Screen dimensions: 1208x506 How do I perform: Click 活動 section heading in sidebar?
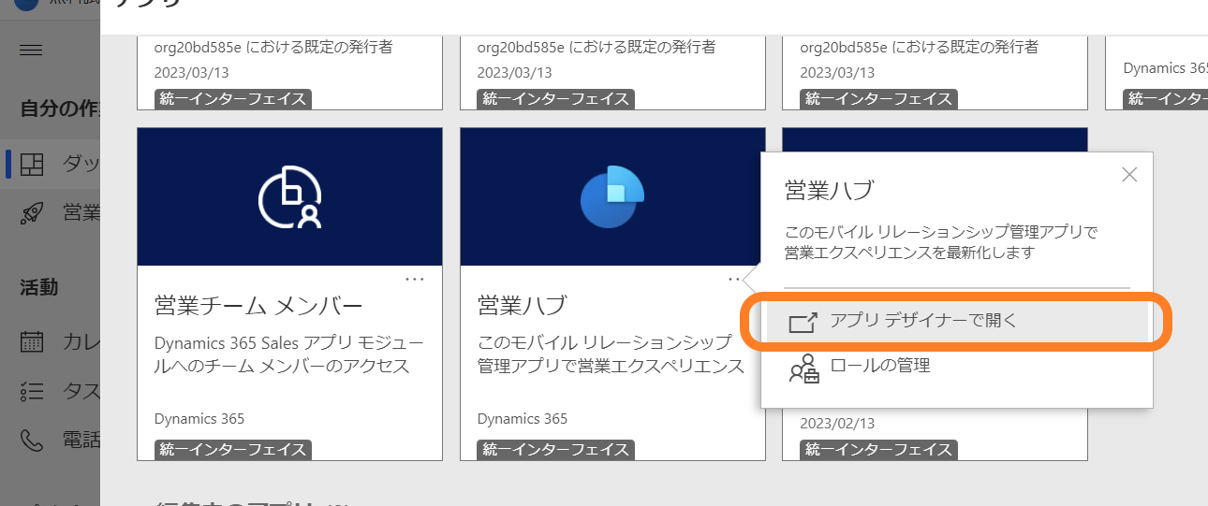39,287
